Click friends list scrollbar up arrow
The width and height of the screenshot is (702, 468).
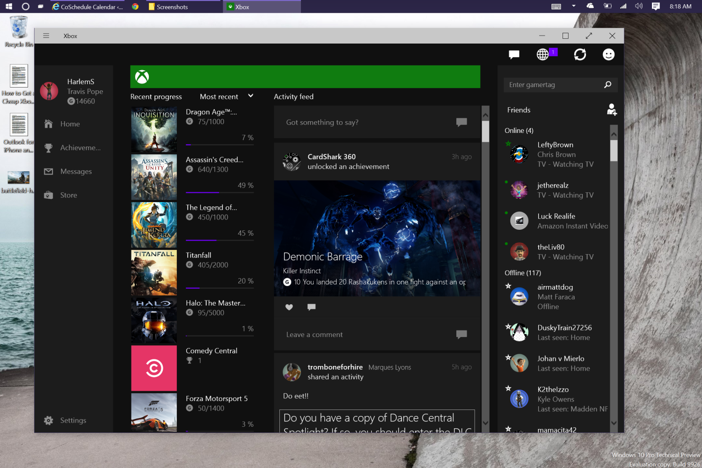pyautogui.click(x=614, y=134)
